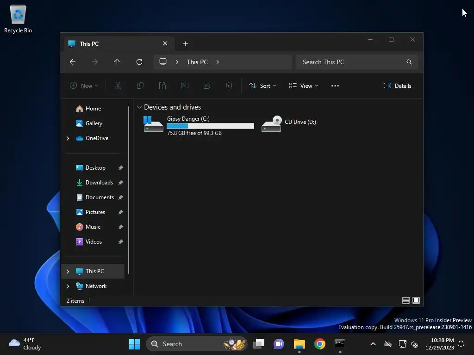Open File Explorer from taskbar
Image resolution: width=474 pixels, height=355 pixels.
299,344
